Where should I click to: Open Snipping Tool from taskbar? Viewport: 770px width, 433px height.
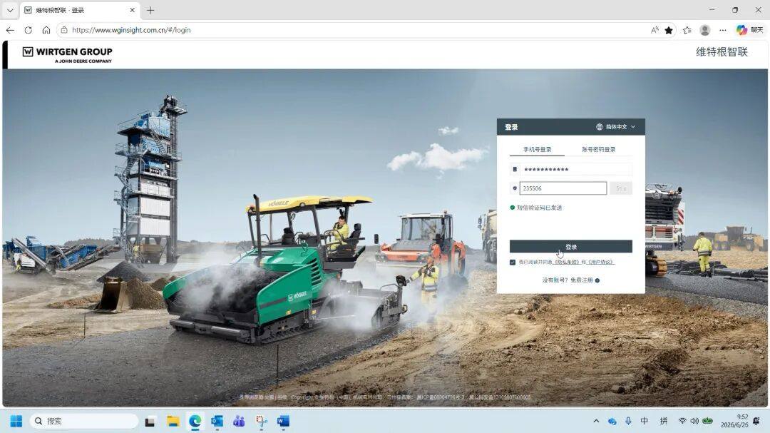click(x=261, y=421)
